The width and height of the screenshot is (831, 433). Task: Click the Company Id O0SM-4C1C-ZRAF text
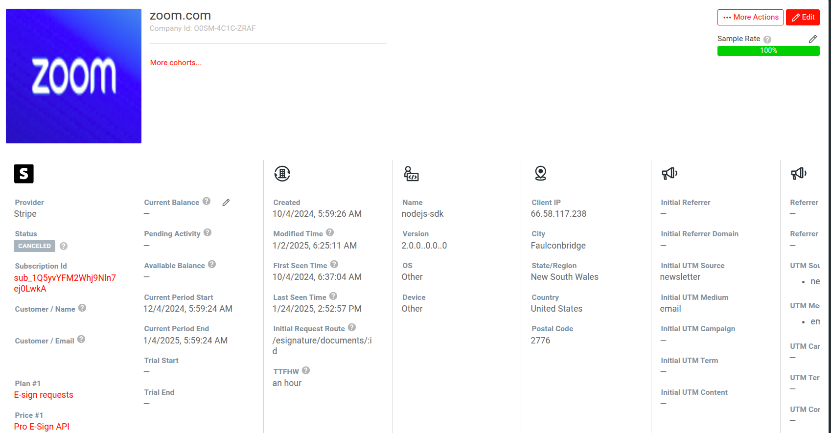click(x=203, y=28)
